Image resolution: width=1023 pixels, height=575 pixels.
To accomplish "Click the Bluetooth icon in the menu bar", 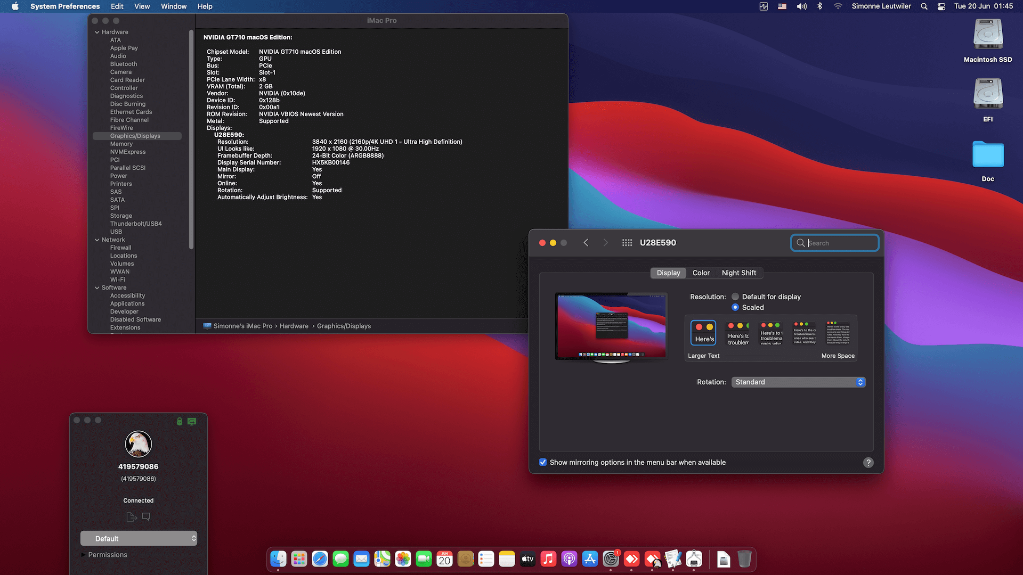I will [820, 6].
